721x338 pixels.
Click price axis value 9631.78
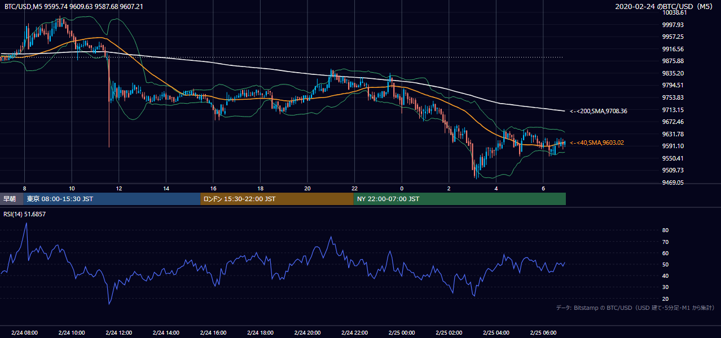pyautogui.click(x=672, y=134)
